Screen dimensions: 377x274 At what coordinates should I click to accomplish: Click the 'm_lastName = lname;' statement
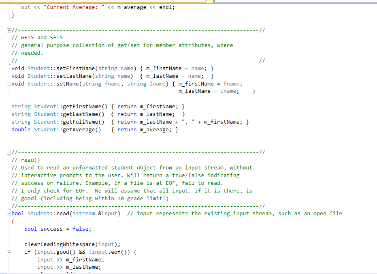209,91
